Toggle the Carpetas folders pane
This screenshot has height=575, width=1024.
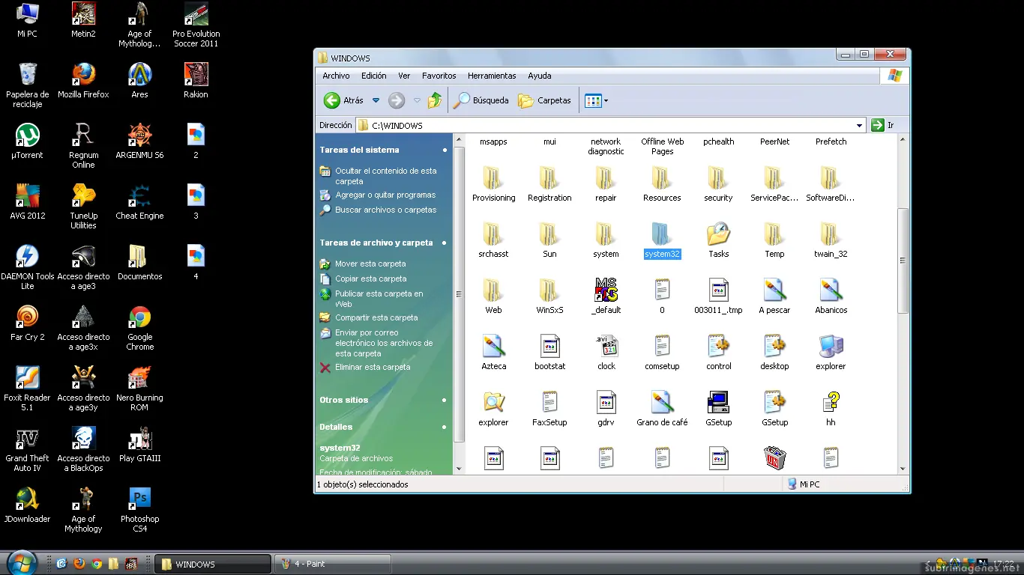coord(545,100)
